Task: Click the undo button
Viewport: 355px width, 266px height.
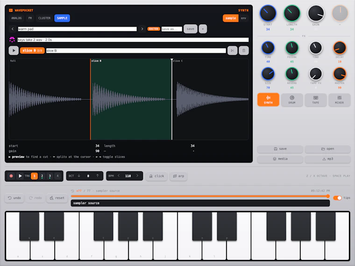Action: [x=14, y=198]
